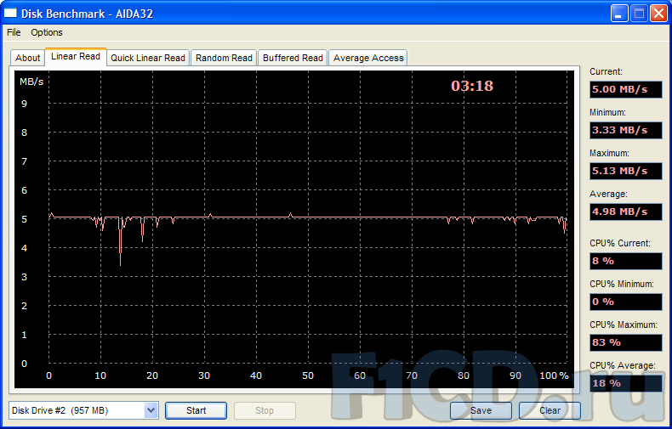Click the maximize window button
The image size is (672, 429).
point(639,14)
